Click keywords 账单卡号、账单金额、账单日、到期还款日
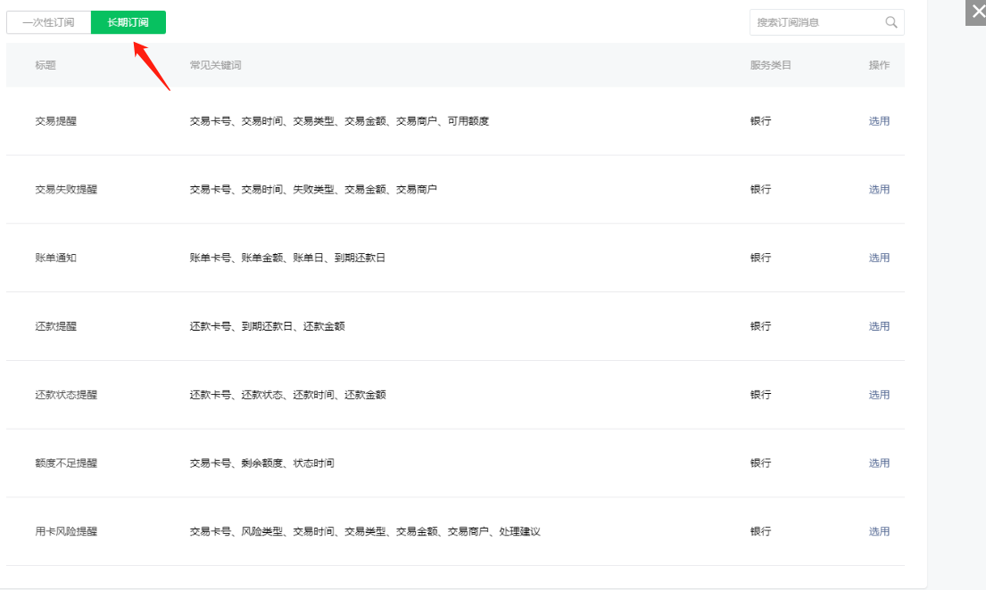Image resolution: width=986 pixels, height=590 pixels. pyautogui.click(x=287, y=258)
